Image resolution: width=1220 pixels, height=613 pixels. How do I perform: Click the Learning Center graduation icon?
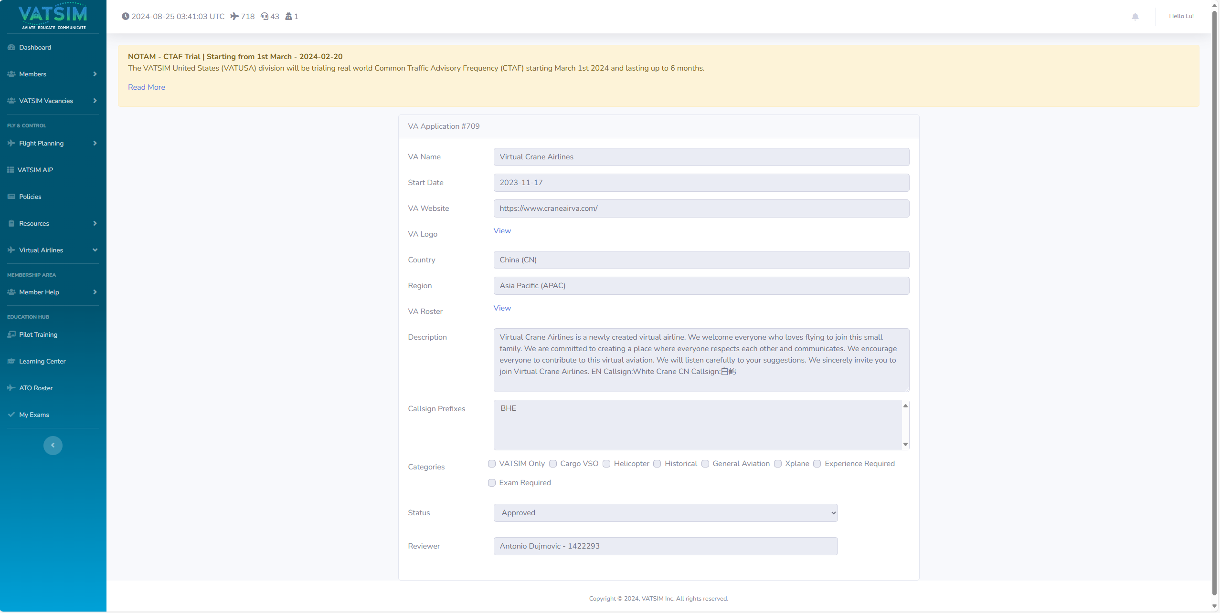coord(11,361)
